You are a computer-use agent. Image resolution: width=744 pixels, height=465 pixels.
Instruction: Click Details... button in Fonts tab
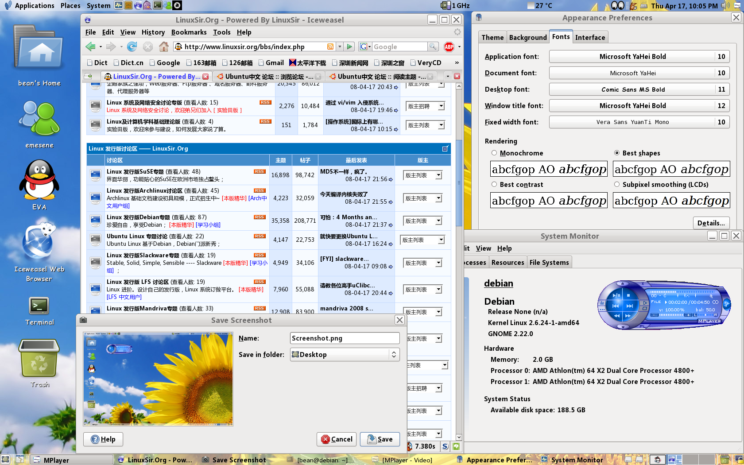click(711, 223)
